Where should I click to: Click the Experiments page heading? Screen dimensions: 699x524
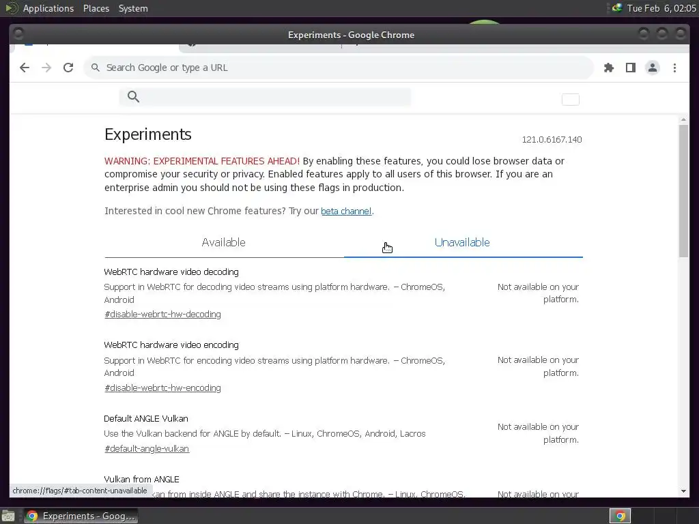coord(148,134)
